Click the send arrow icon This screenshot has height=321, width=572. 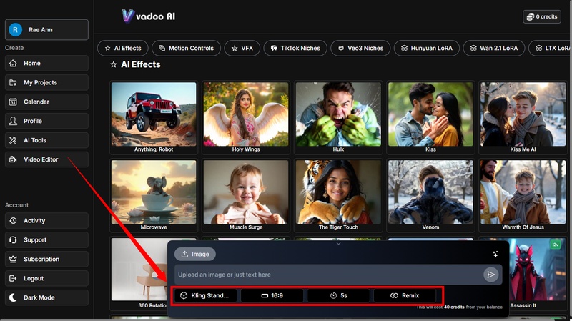490,275
